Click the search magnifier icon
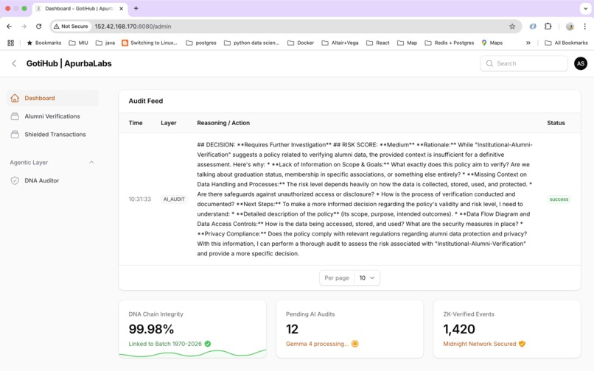Screen dimensions: 594x371 pos(489,63)
